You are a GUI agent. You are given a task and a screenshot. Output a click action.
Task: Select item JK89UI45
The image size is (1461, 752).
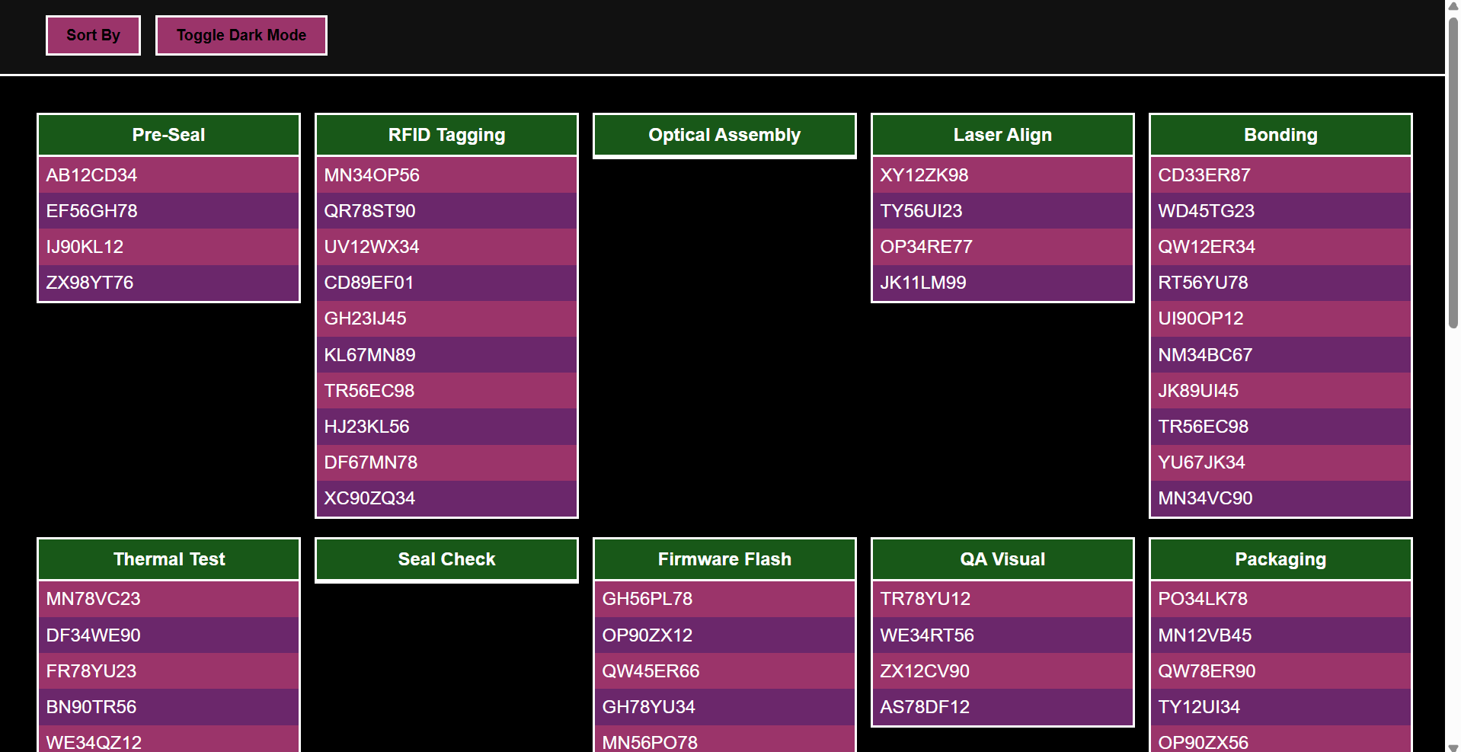[1280, 391]
